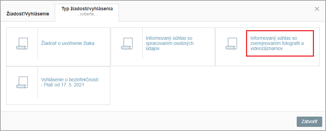The width and height of the screenshot is (326, 131).
Task: Close the dialog with the X icon
Action: pos(317,9)
